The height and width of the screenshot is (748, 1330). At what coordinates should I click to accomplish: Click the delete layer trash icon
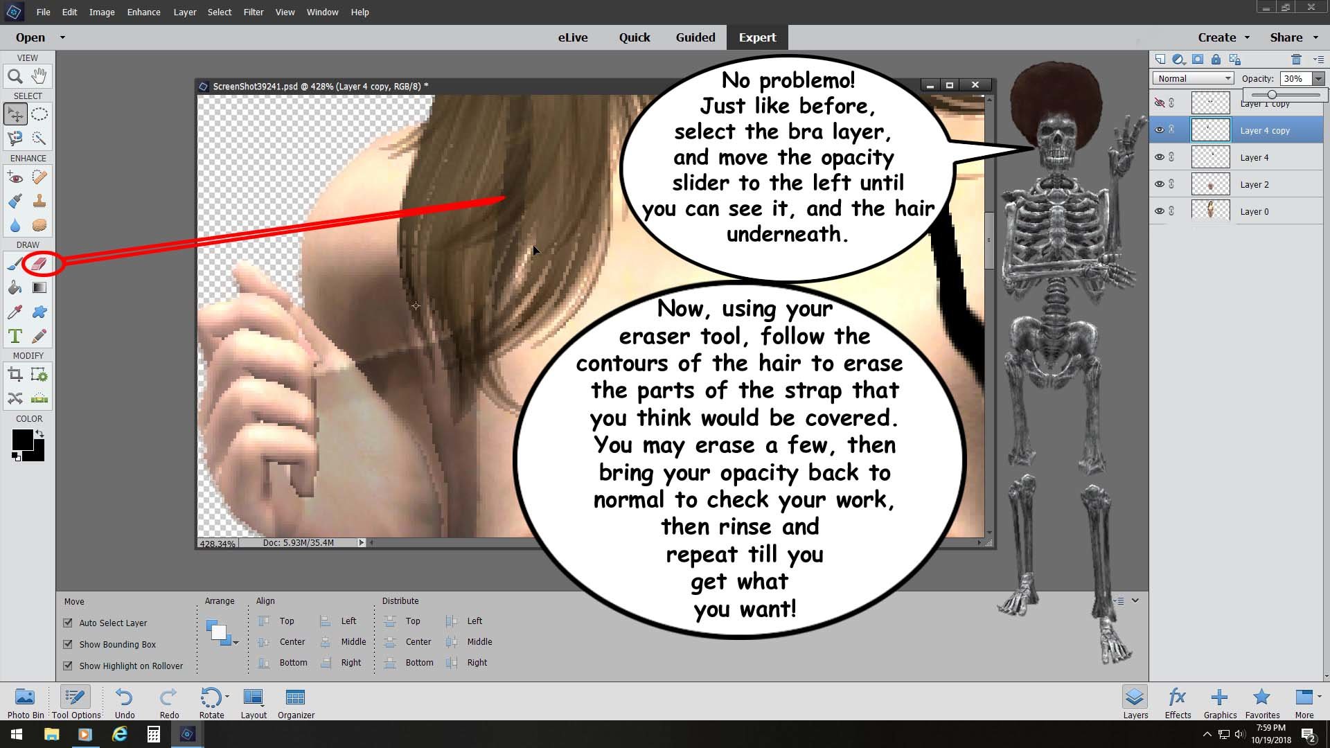coord(1296,60)
